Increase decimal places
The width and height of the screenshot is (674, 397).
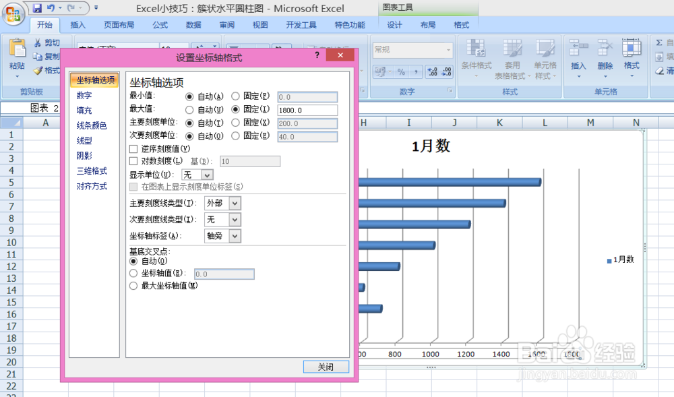tap(433, 71)
